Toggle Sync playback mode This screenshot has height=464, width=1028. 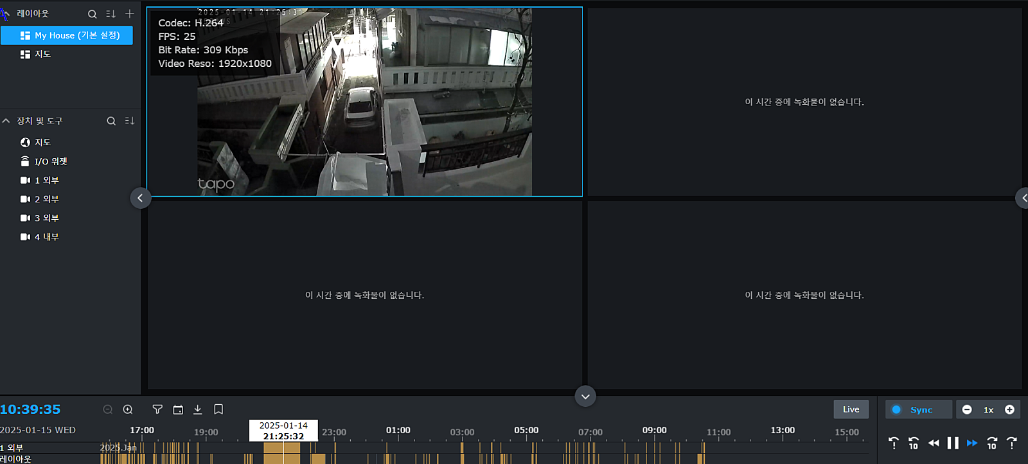pyautogui.click(x=918, y=409)
